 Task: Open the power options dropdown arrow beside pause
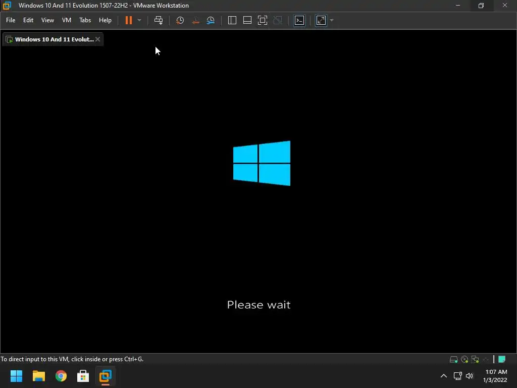(139, 20)
